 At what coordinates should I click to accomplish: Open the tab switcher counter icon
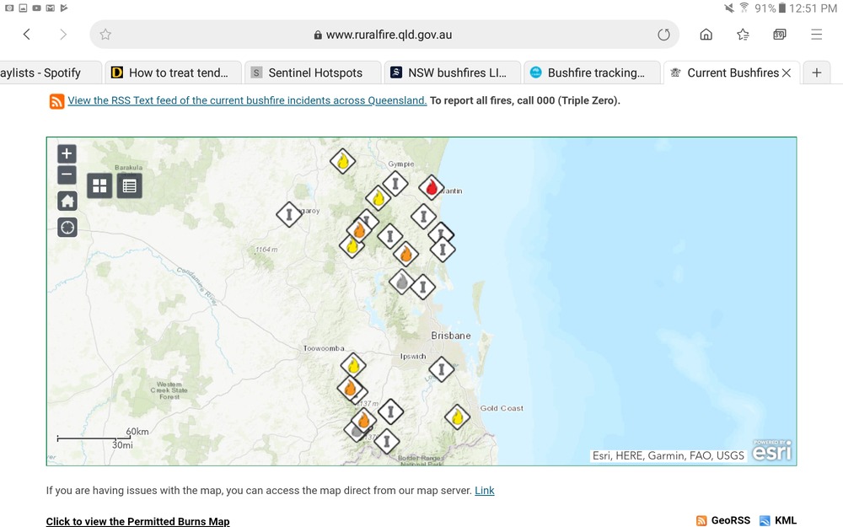tap(780, 35)
